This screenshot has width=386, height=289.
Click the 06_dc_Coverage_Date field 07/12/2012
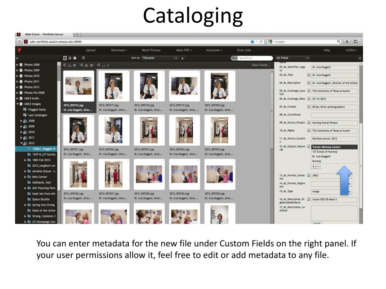(334, 99)
